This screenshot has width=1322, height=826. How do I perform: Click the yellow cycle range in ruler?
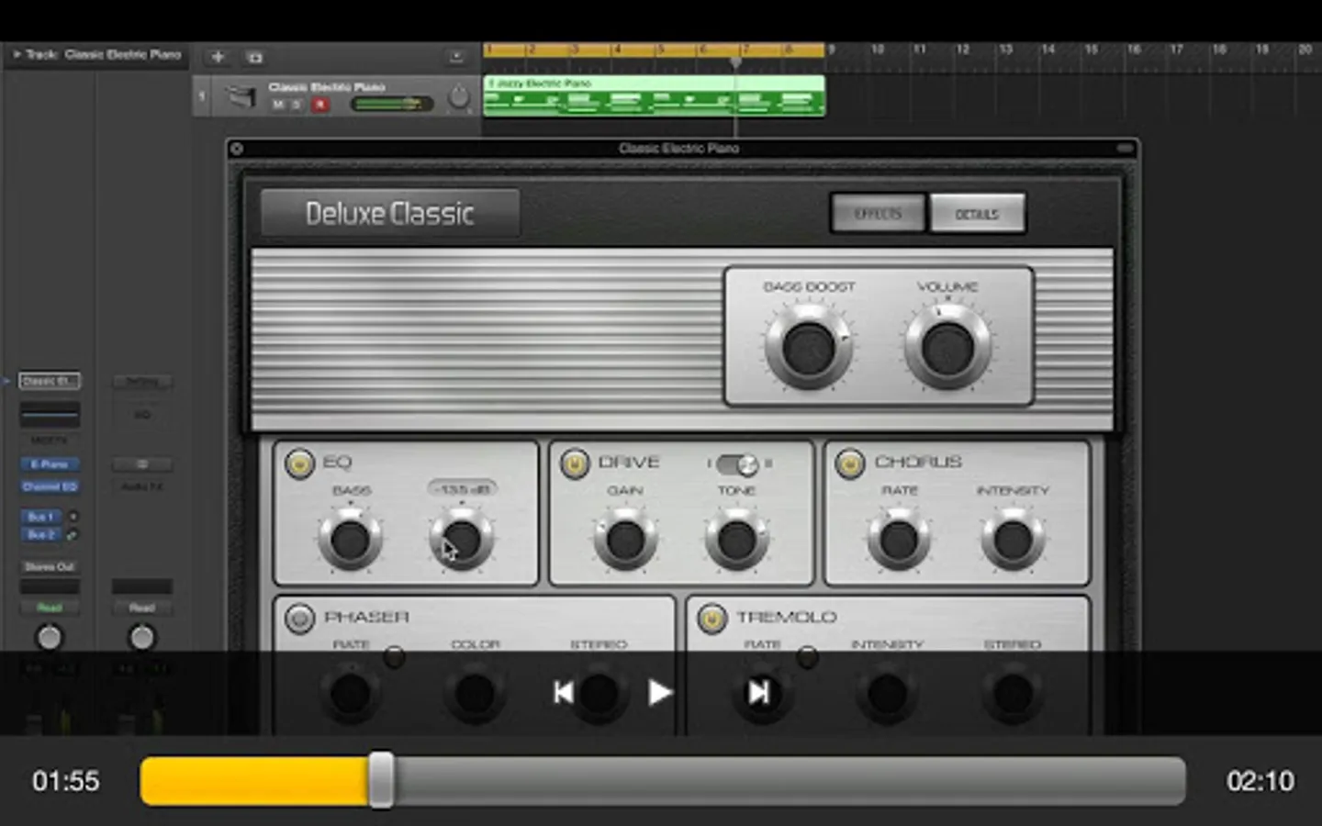[x=654, y=50]
